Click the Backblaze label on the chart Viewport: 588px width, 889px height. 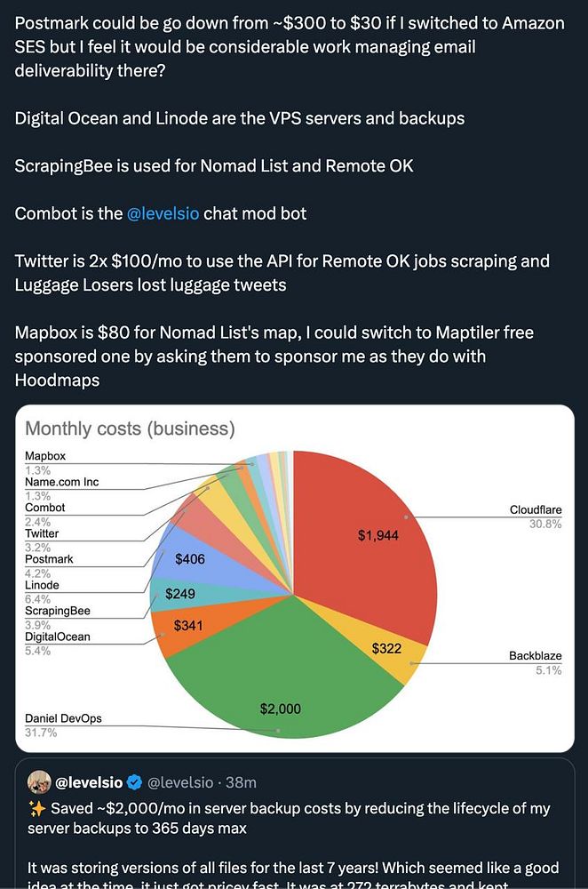[x=536, y=656]
